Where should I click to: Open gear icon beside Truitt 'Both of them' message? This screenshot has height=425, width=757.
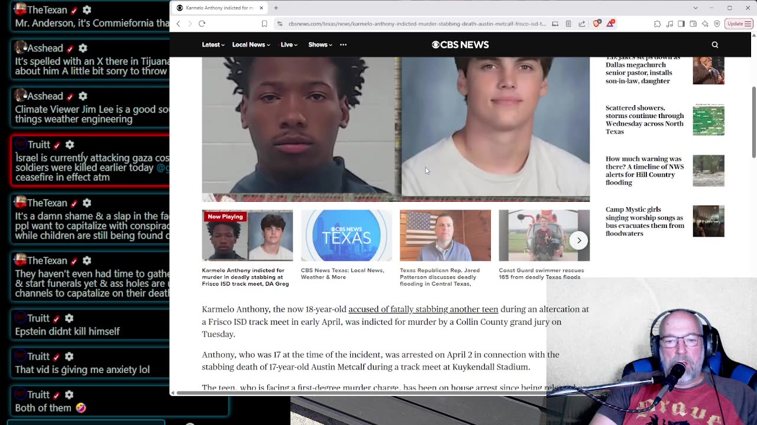click(69, 395)
